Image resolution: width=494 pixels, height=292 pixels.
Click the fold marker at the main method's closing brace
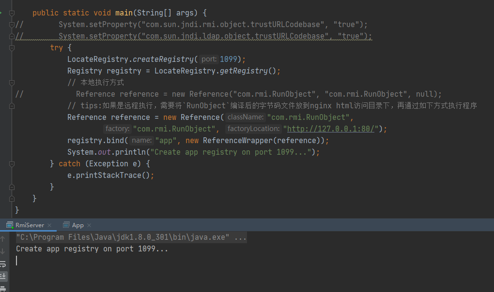click(12, 199)
